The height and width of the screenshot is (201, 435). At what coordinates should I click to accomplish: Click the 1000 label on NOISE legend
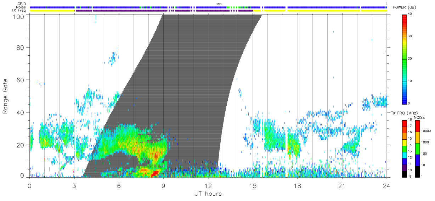coord(425,142)
